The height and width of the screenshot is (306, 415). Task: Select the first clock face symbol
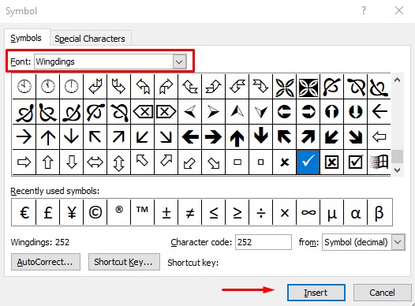[24, 87]
